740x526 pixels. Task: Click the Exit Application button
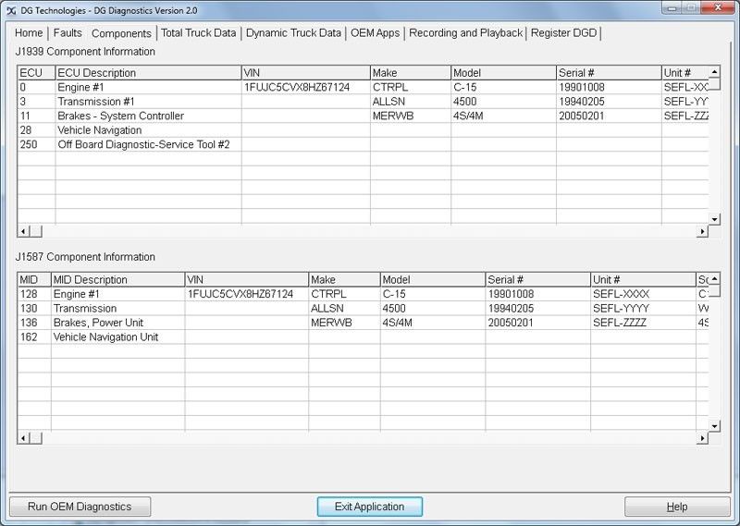point(369,507)
